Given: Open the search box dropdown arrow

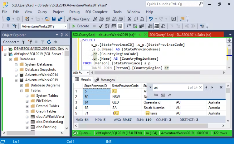Looking at the screenshot, I should pyautogui.click(x=150, y=87).
